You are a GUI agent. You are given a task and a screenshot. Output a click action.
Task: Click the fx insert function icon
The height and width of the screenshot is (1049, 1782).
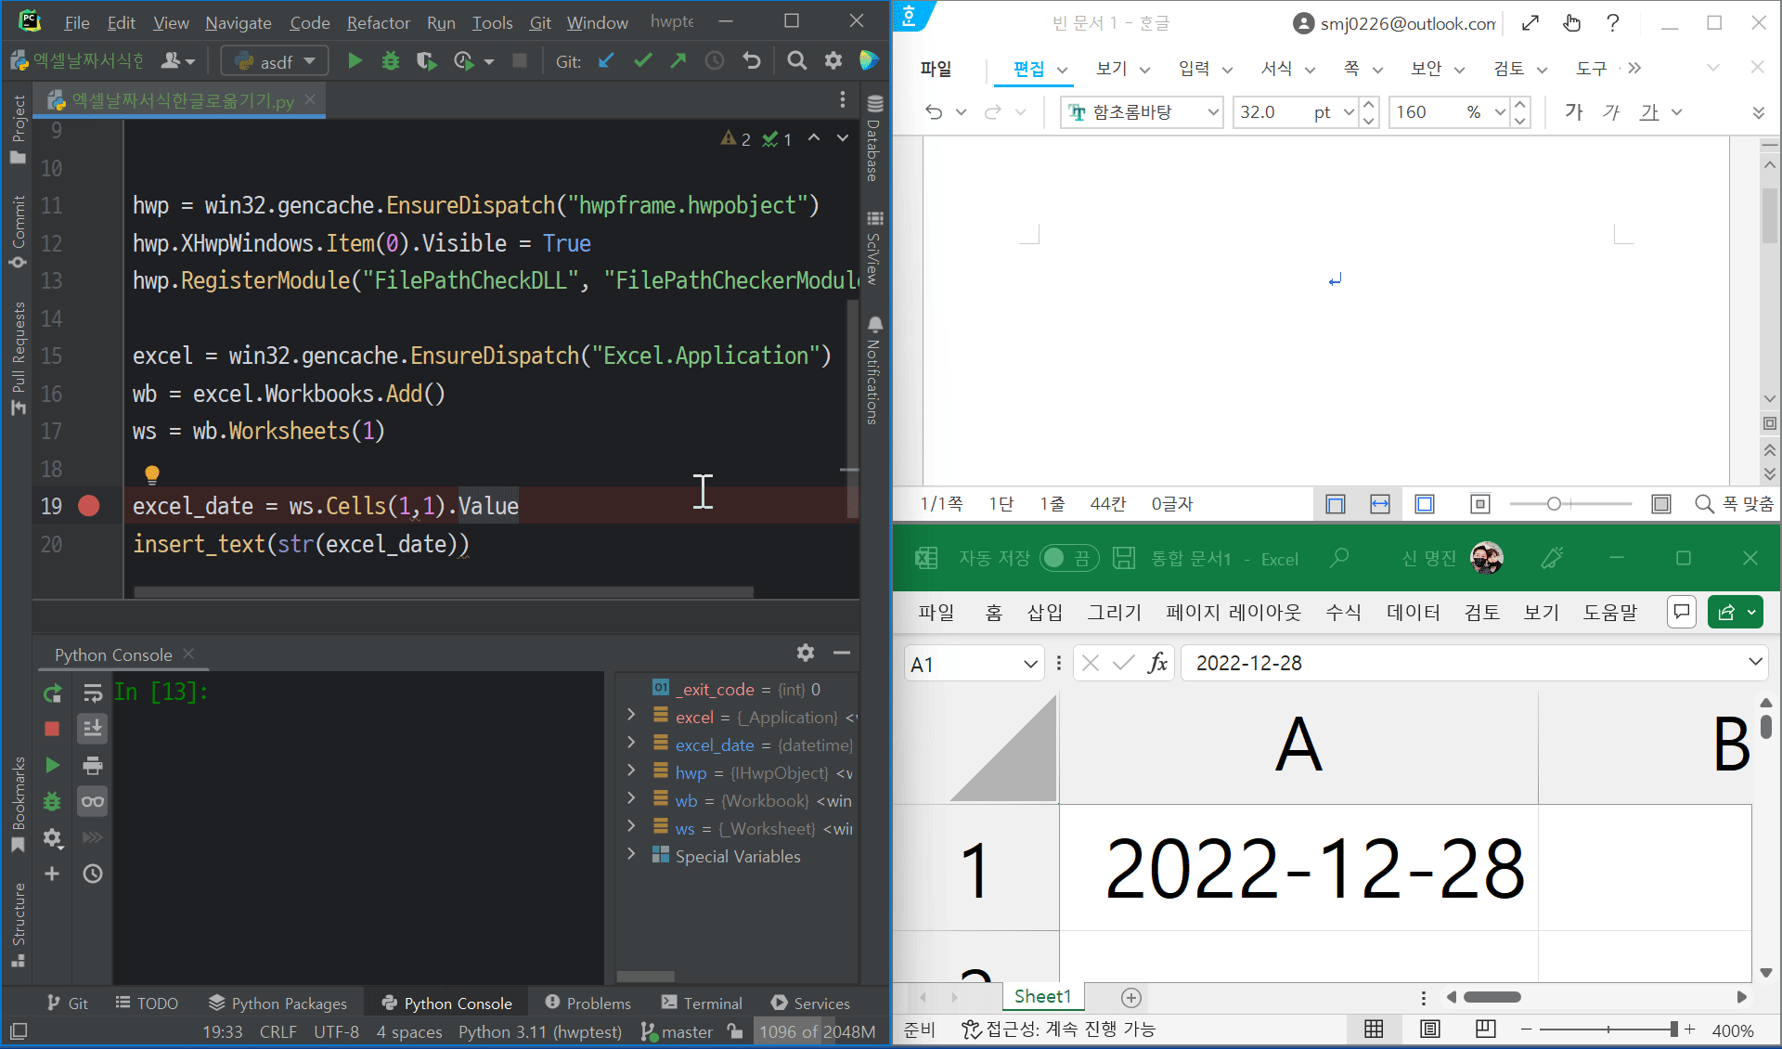coord(1157,663)
